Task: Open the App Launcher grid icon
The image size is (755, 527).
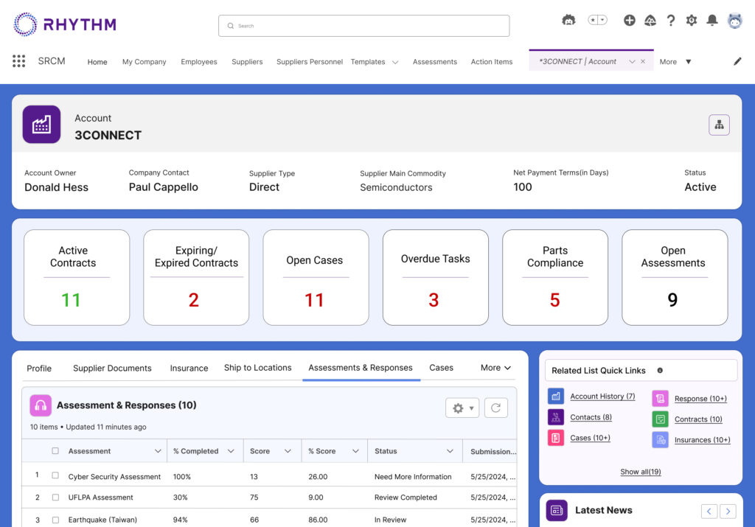Action: (x=18, y=61)
